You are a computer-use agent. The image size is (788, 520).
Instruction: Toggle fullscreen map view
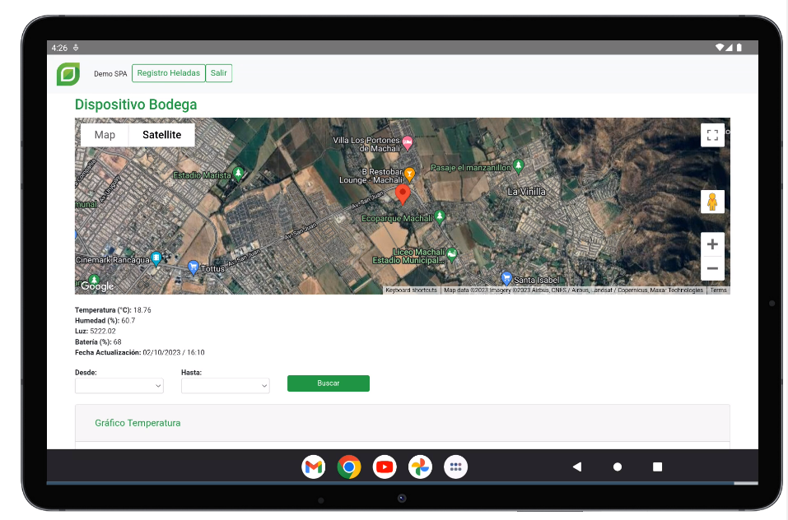point(712,135)
